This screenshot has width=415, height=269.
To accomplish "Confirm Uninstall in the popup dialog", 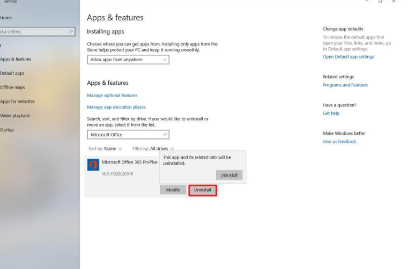I will [229, 175].
